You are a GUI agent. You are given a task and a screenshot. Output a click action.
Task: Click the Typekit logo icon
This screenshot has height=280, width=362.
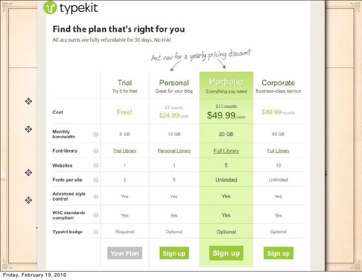(50, 7)
